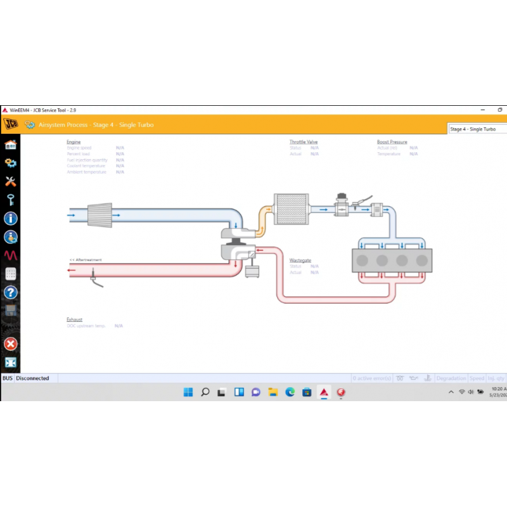Toggle the Degradation indicator in status bar
507x507 pixels.
point(451,378)
